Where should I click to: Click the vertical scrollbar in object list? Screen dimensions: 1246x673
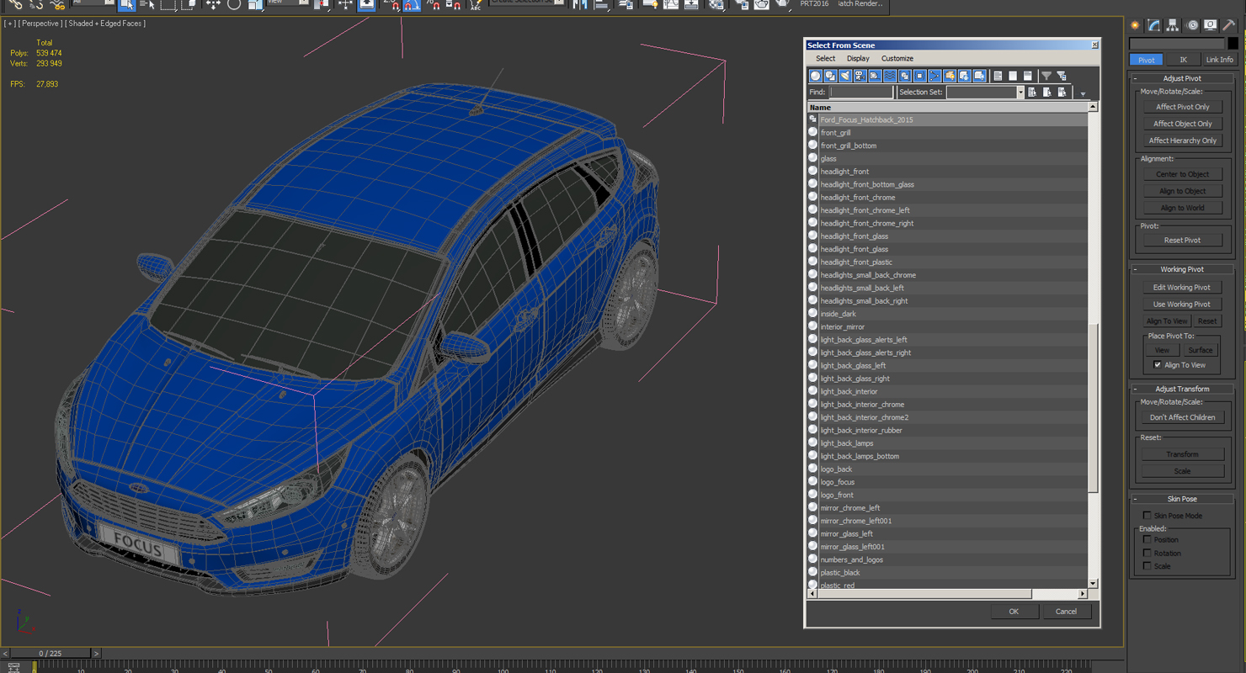[x=1093, y=345]
